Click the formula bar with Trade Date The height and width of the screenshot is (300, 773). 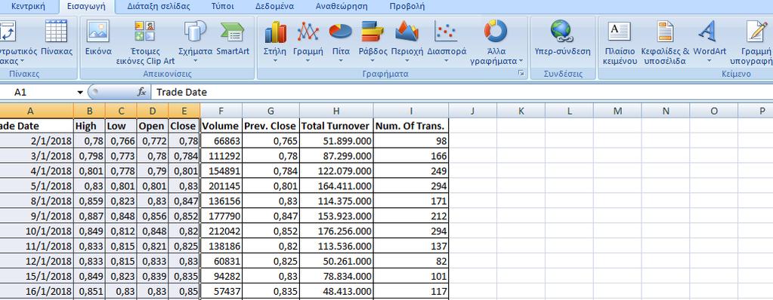462,92
